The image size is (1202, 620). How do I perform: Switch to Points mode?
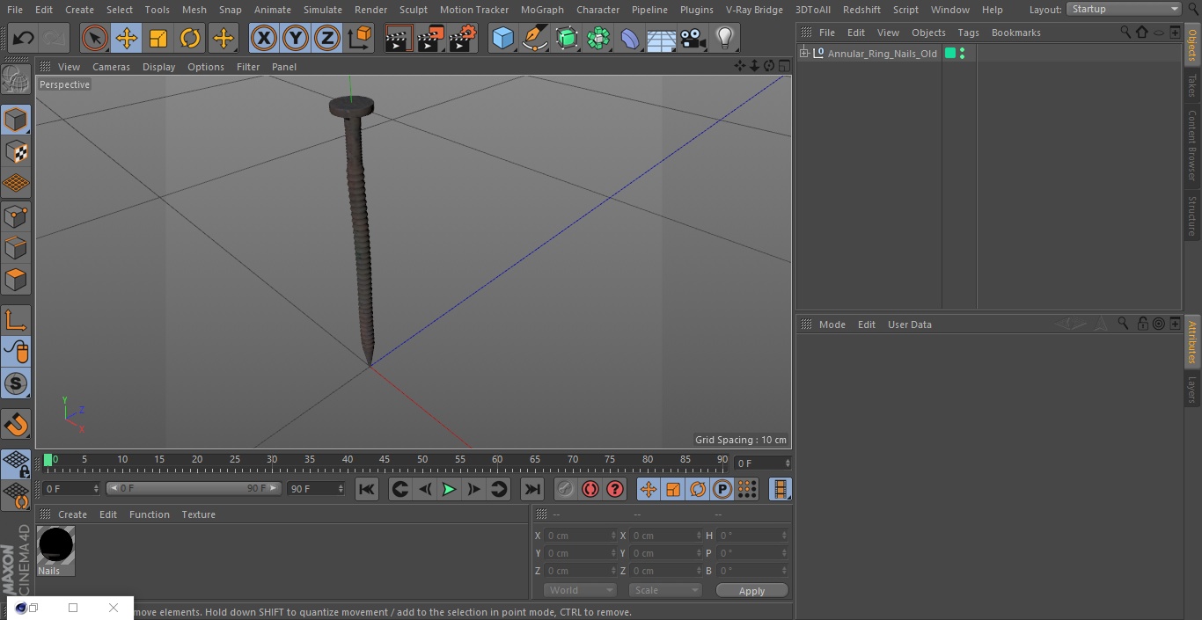16,215
